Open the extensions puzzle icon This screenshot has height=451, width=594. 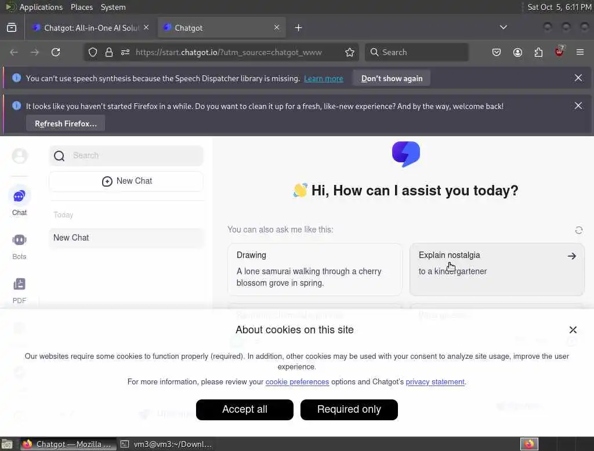(x=538, y=52)
